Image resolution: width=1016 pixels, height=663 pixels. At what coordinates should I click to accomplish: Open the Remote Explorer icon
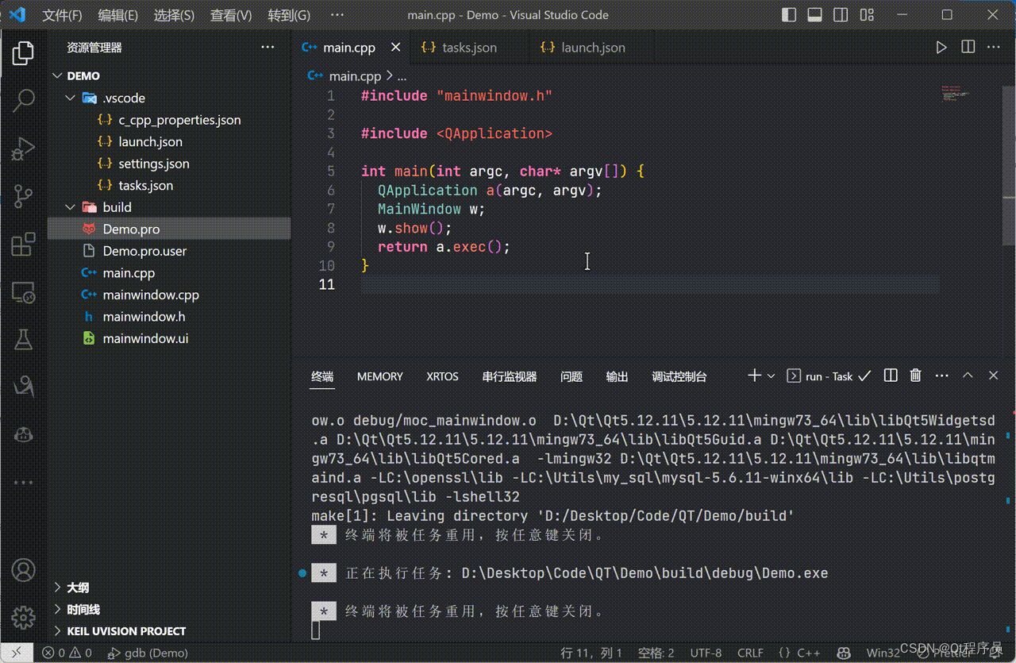[23, 291]
